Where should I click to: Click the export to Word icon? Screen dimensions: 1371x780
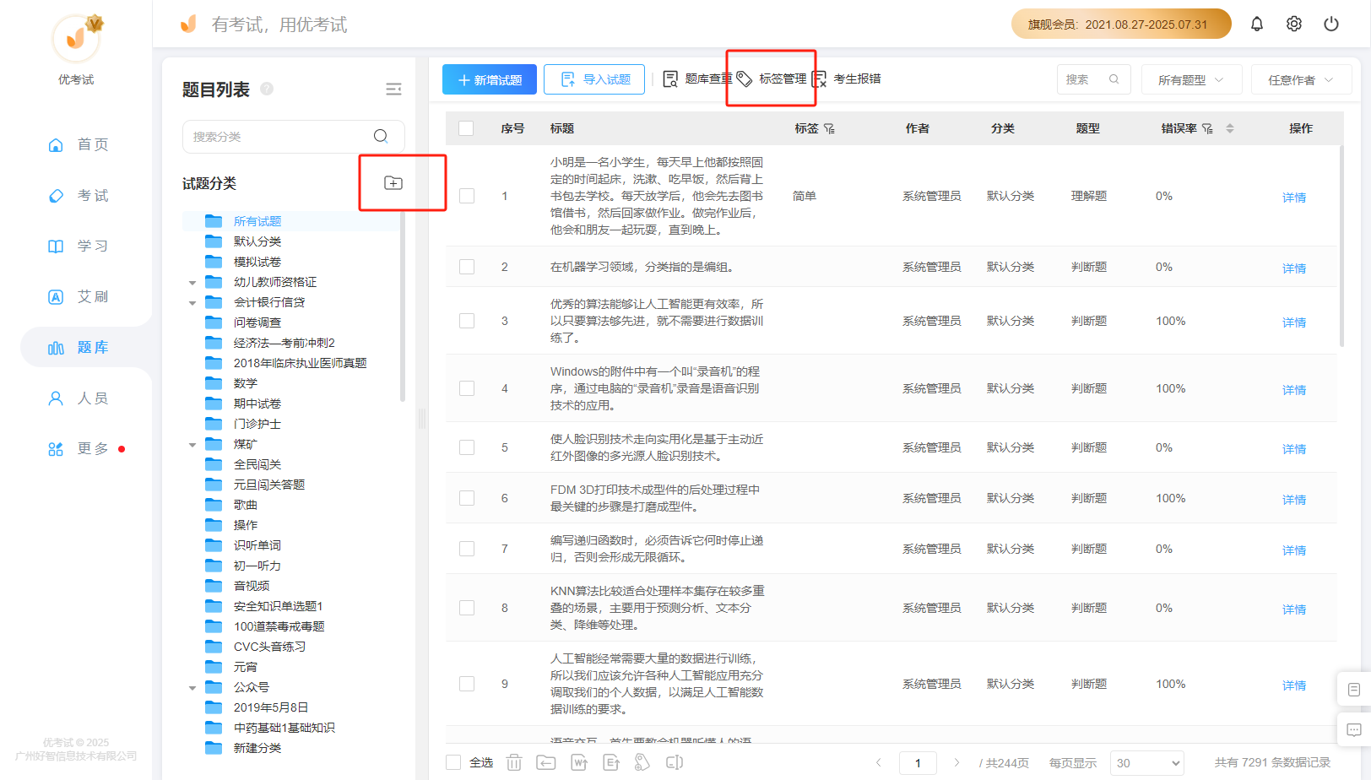579,762
